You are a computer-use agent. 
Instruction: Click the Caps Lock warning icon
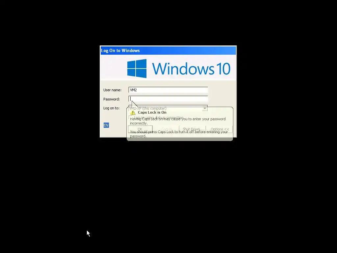(133, 113)
